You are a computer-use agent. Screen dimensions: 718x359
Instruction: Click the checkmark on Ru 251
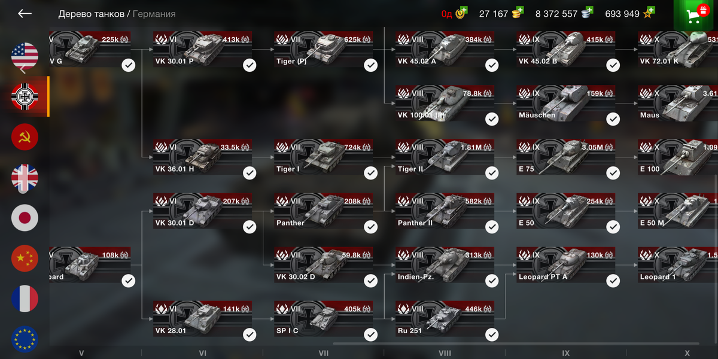492,334
